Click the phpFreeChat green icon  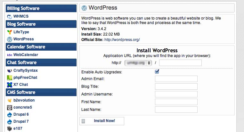coord(10,78)
